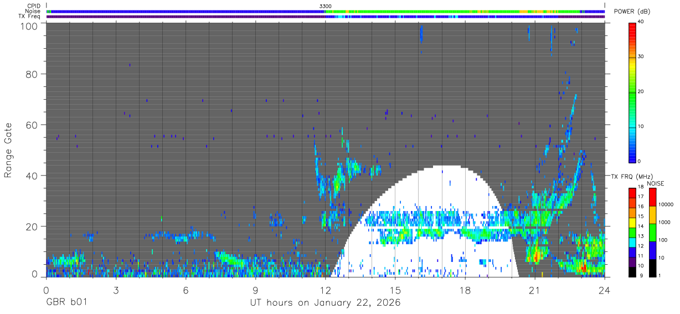Click the noise scale label '100'
The width and height of the screenshot is (680, 314).
click(662, 240)
